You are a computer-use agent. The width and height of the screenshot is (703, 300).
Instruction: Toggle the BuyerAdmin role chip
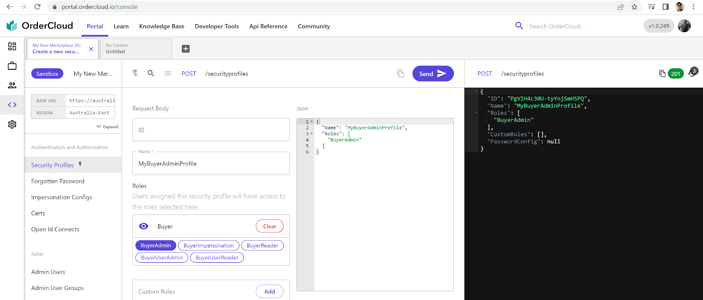pyautogui.click(x=156, y=246)
